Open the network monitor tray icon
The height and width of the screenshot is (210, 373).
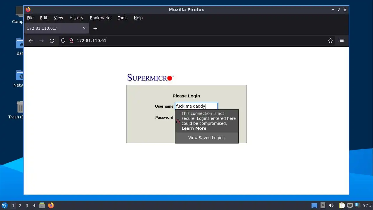point(350,205)
